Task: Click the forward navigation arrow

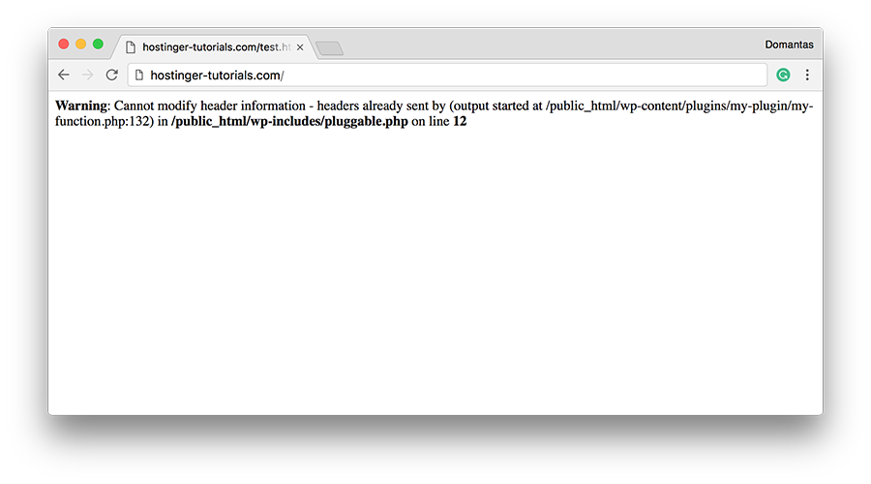Action: 88,75
